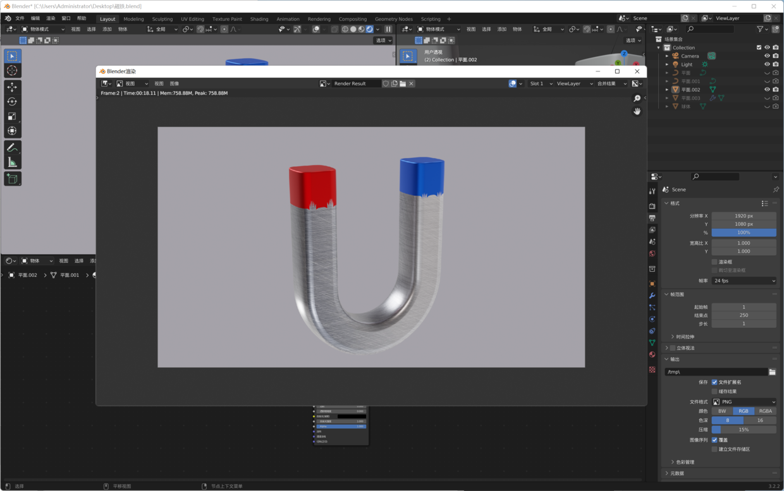
Task: Disable Camera in renders via camera icon
Action: [775, 56]
